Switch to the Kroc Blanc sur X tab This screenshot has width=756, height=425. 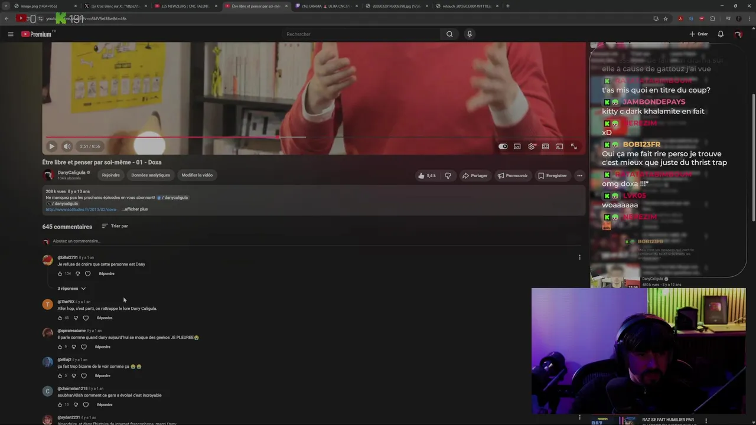(115, 6)
